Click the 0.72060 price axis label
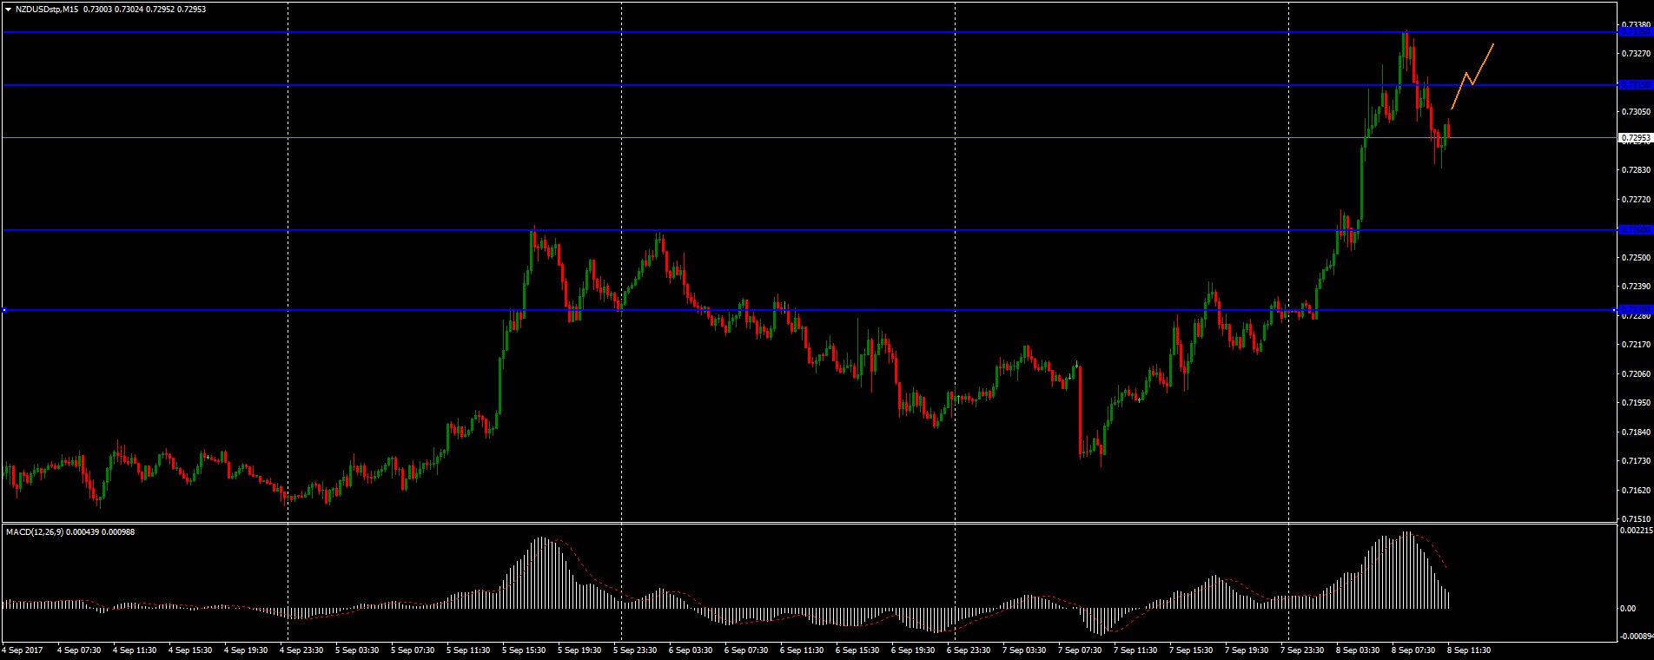The image size is (1654, 660). click(x=1635, y=374)
